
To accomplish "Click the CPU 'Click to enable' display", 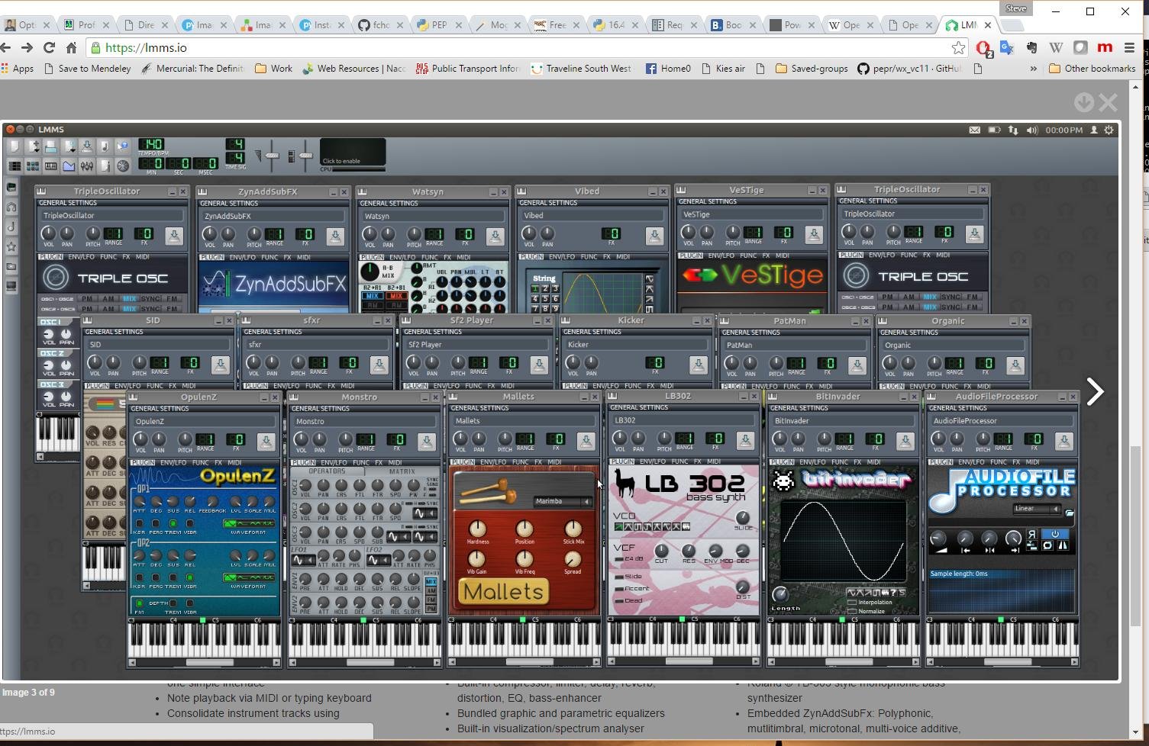I will (x=353, y=153).
